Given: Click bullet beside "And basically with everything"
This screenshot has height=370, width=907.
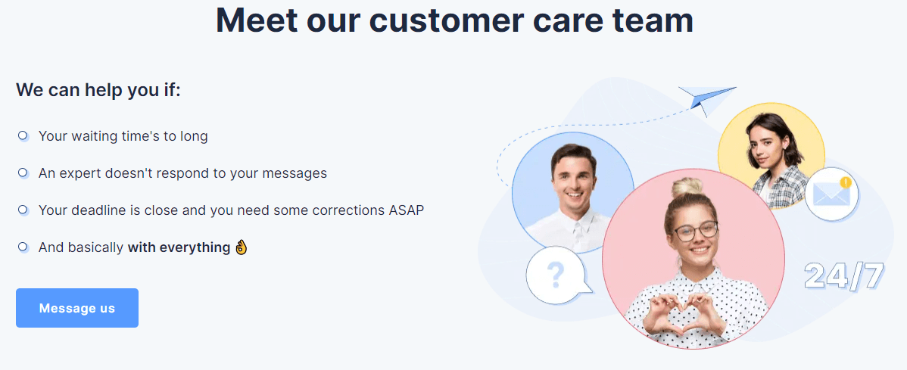Looking at the screenshot, I should coord(23,247).
